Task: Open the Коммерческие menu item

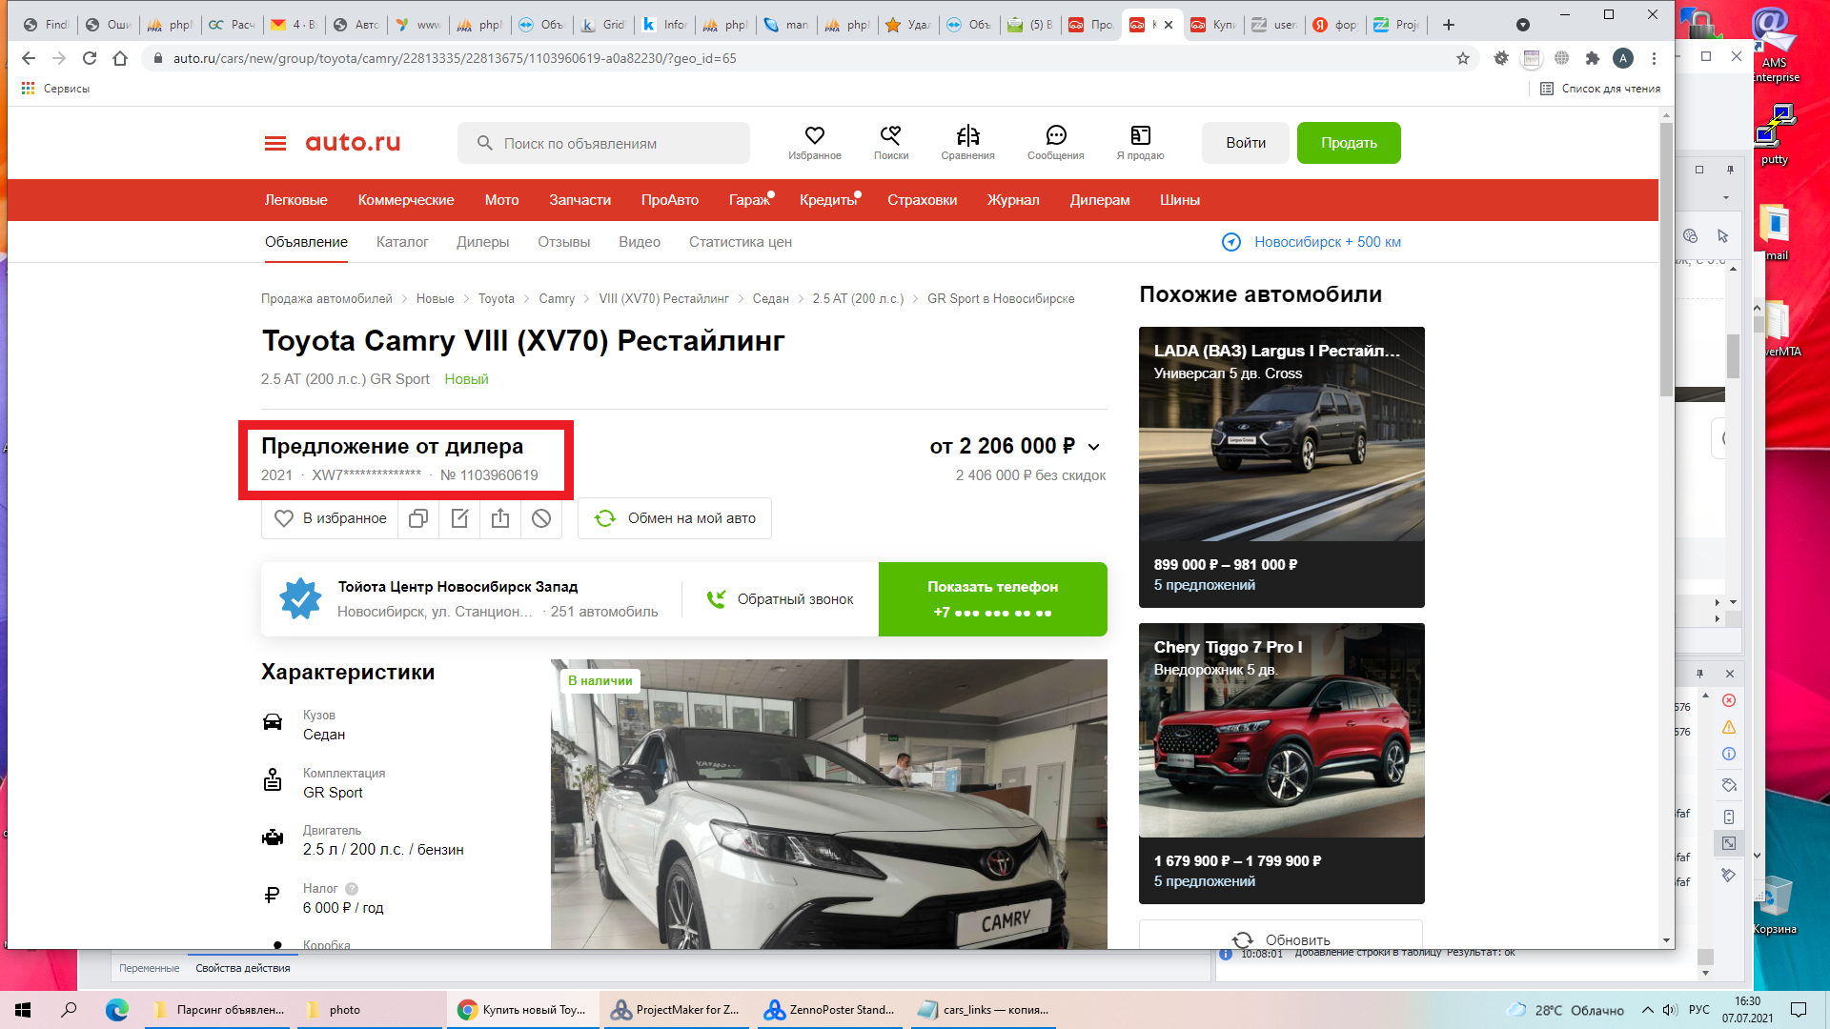Action: click(406, 200)
